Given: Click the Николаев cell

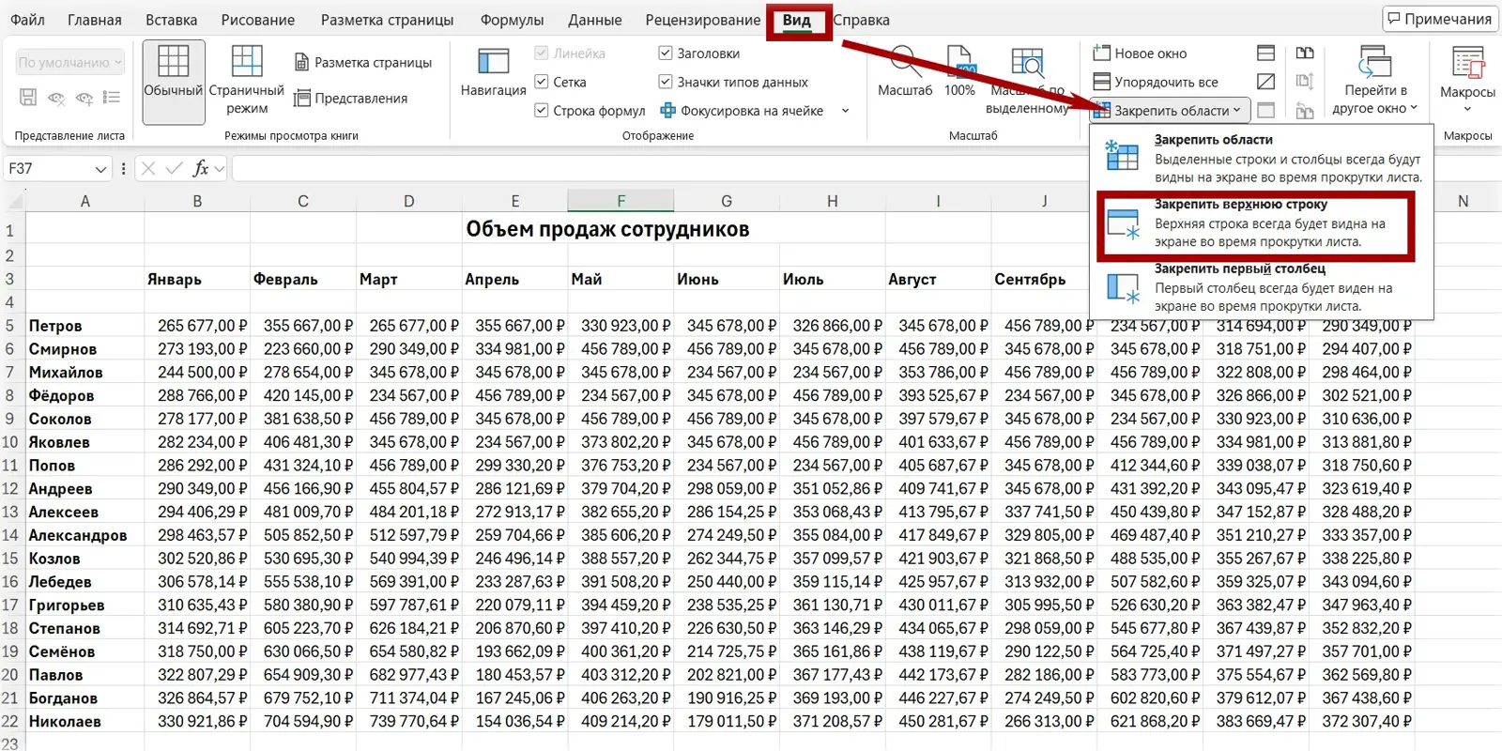Looking at the screenshot, I should pos(84,721).
